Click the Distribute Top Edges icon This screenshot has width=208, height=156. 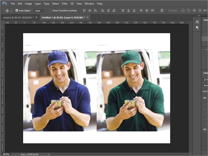coord(123,11)
